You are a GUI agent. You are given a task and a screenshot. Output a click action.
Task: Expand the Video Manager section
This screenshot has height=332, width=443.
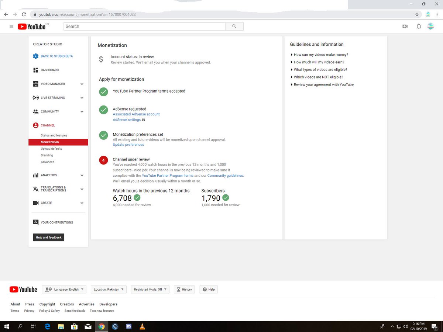click(82, 84)
